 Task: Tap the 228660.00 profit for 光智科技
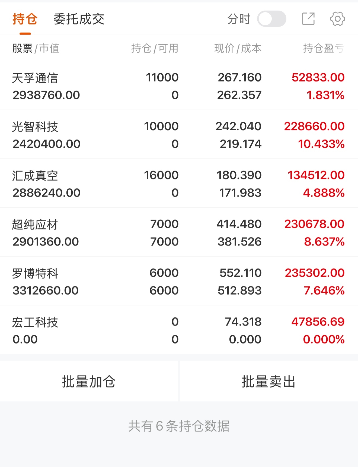(x=314, y=126)
